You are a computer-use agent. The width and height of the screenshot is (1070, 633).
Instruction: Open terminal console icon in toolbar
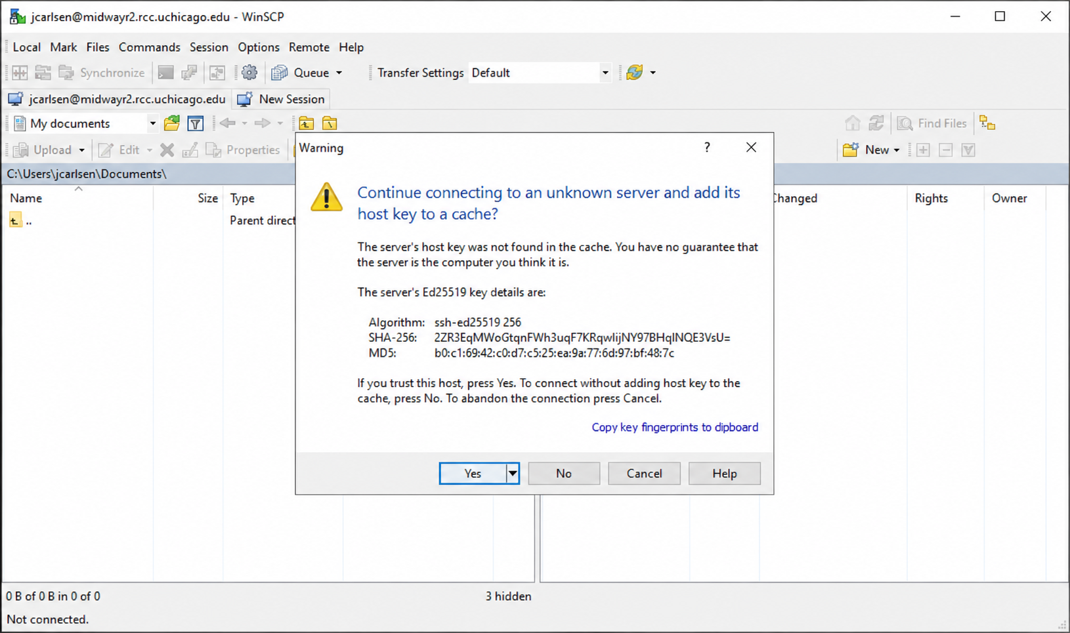click(x=166, y=73)
